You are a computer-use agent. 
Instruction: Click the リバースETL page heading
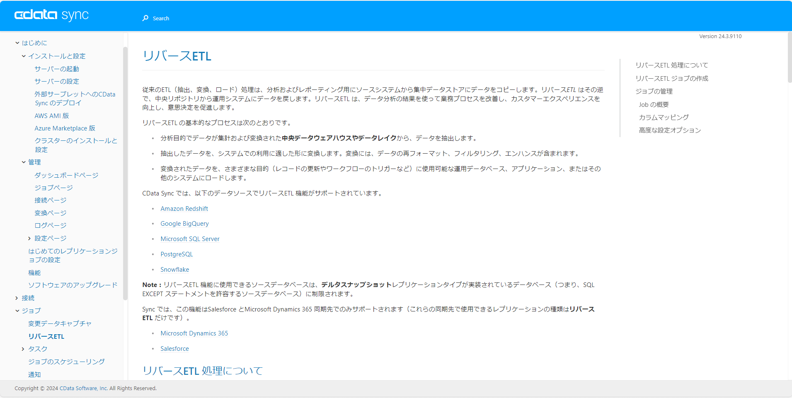point(177,56)
